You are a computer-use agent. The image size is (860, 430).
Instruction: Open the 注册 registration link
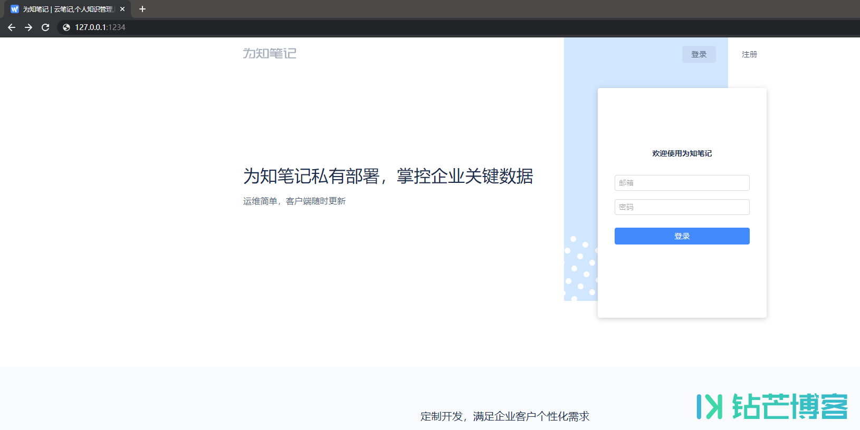coord(749,54)
